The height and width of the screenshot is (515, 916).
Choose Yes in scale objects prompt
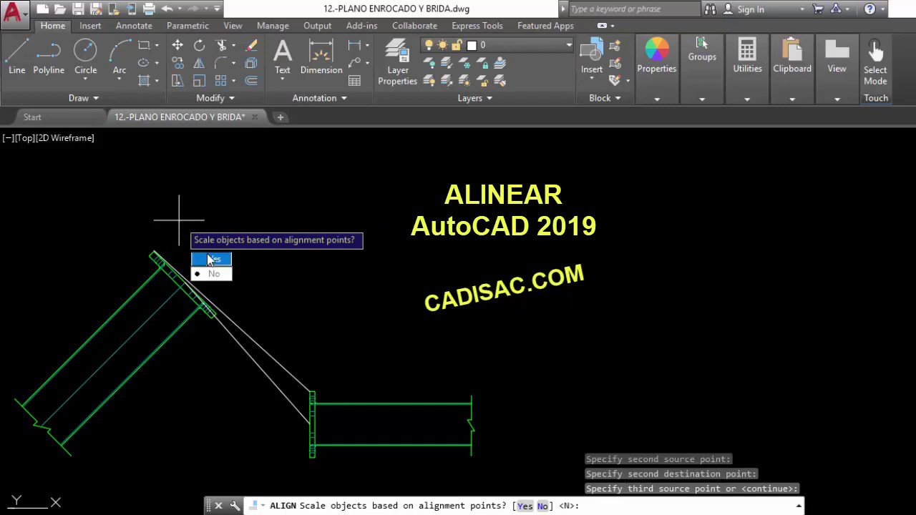tap(211, 259)
